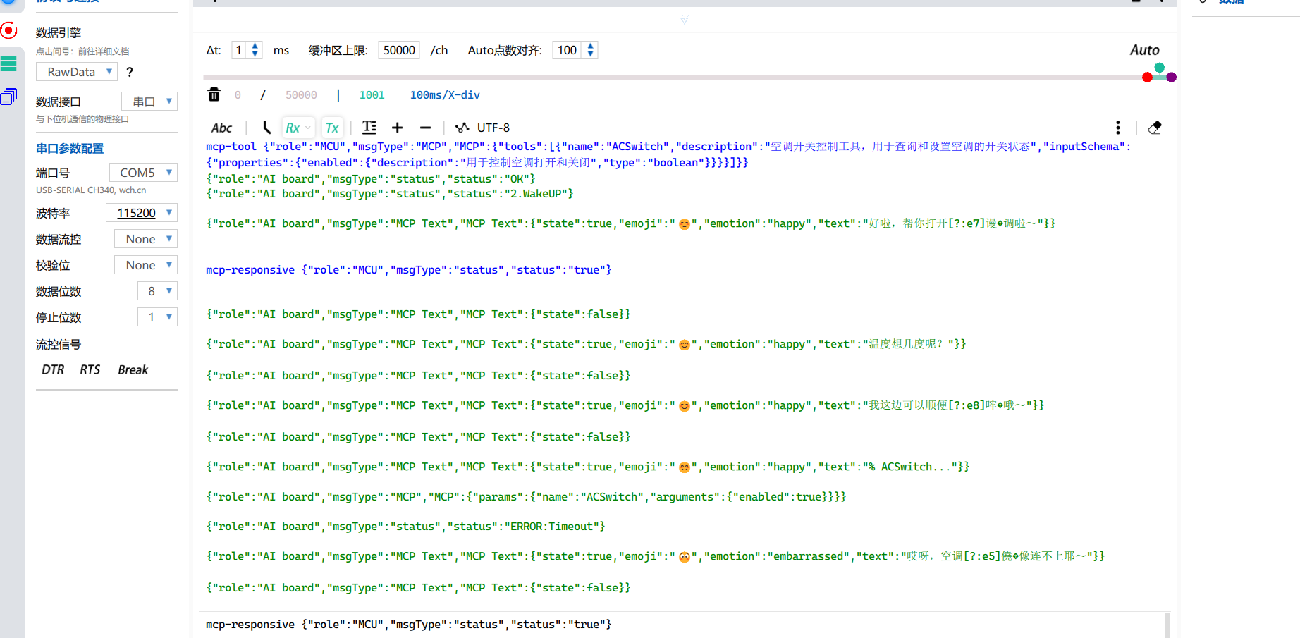The image size is (1300, 638).
Task: Click the text line-format icon
Action: coord(369,128)
